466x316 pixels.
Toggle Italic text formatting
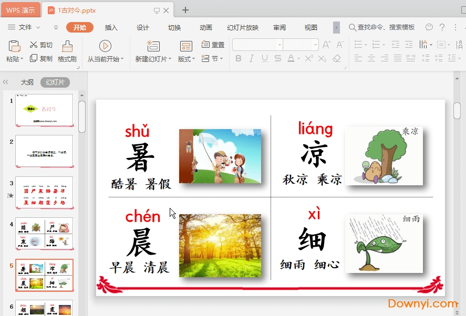point(252,58)
